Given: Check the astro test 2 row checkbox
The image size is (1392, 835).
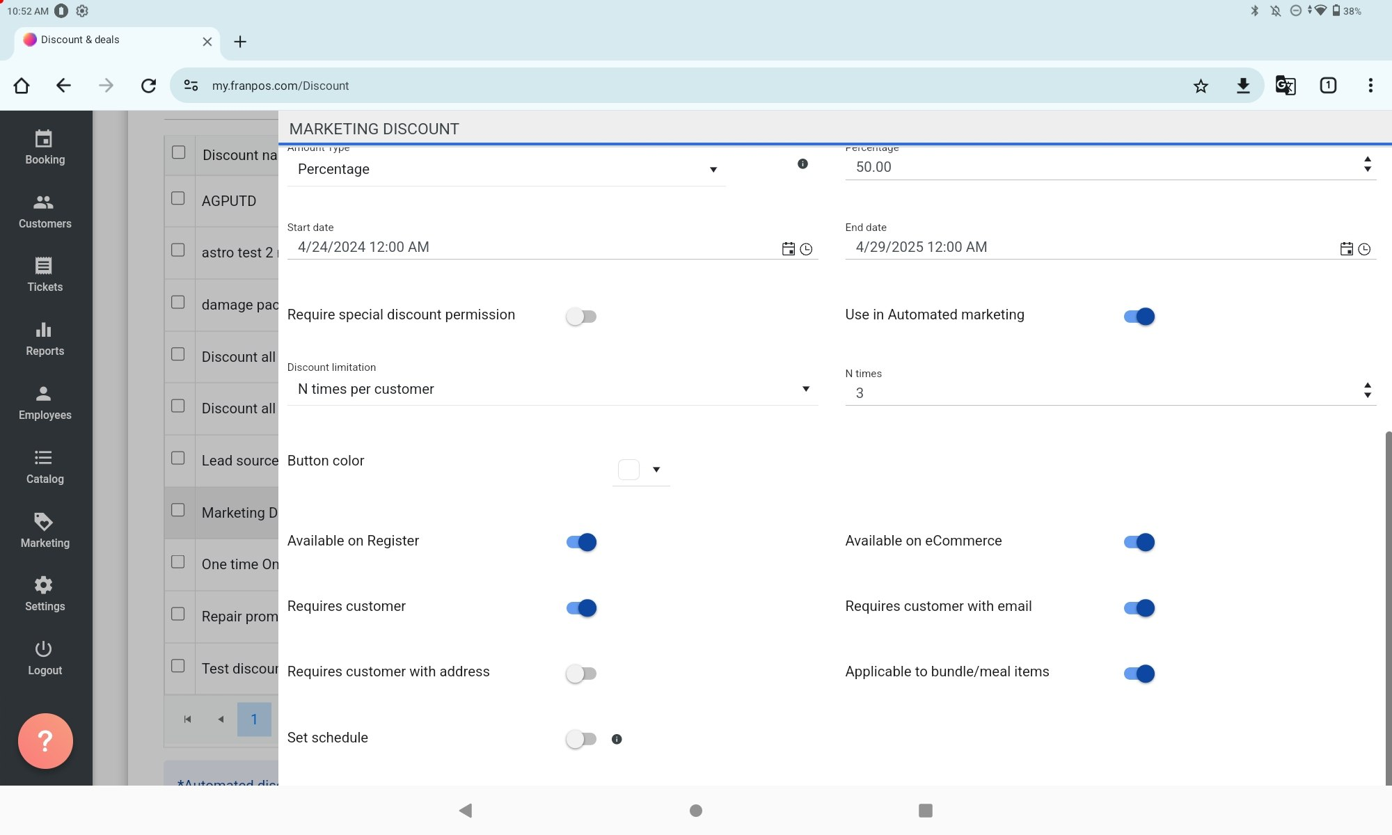Looking at the screenshot, I should 178,250.
